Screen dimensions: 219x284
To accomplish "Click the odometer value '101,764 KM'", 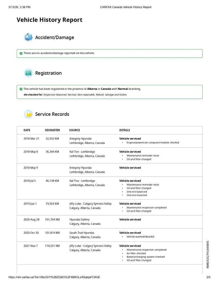I will tap(52, 220).
